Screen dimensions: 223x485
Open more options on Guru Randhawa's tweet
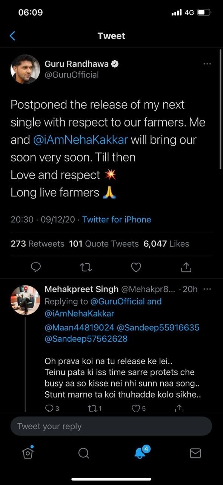pos(207,64)
